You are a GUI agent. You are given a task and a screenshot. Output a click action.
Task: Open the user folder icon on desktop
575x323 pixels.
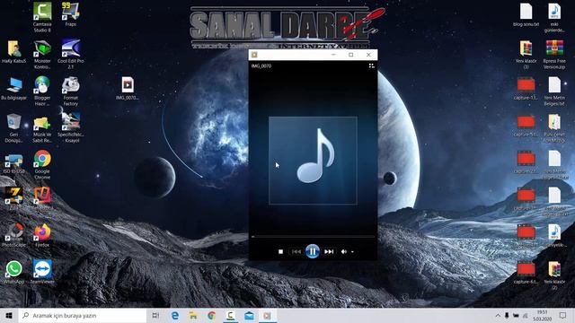[x=14, y=52]
